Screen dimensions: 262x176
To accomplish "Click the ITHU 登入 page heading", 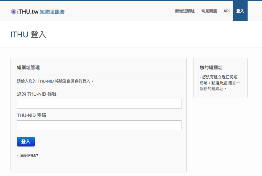I will pyautogui.click(x=28, y=34).
